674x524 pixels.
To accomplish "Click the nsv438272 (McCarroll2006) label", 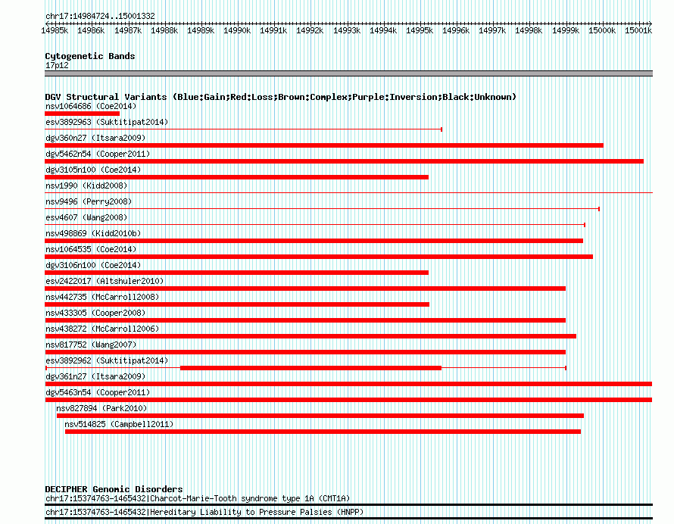I will point(102,329).
